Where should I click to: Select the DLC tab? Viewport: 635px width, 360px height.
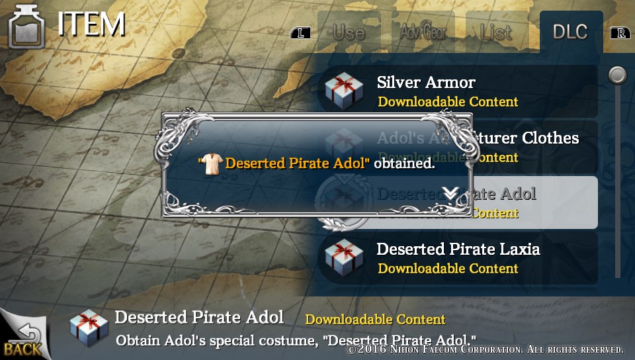(x=571, y=32)
